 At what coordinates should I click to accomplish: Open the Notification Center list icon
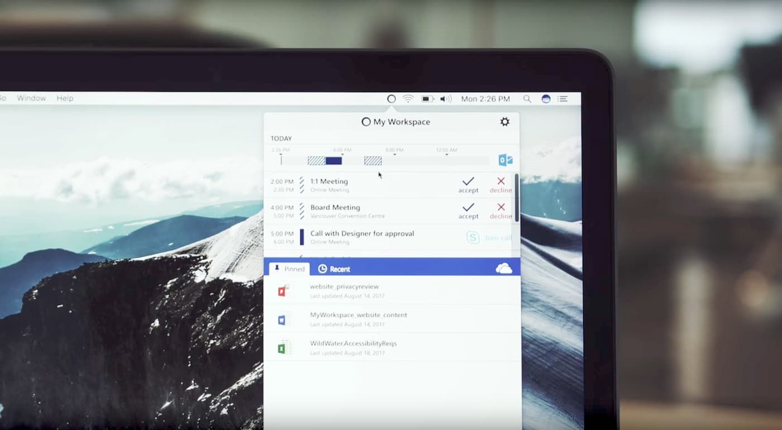[562, 99]
